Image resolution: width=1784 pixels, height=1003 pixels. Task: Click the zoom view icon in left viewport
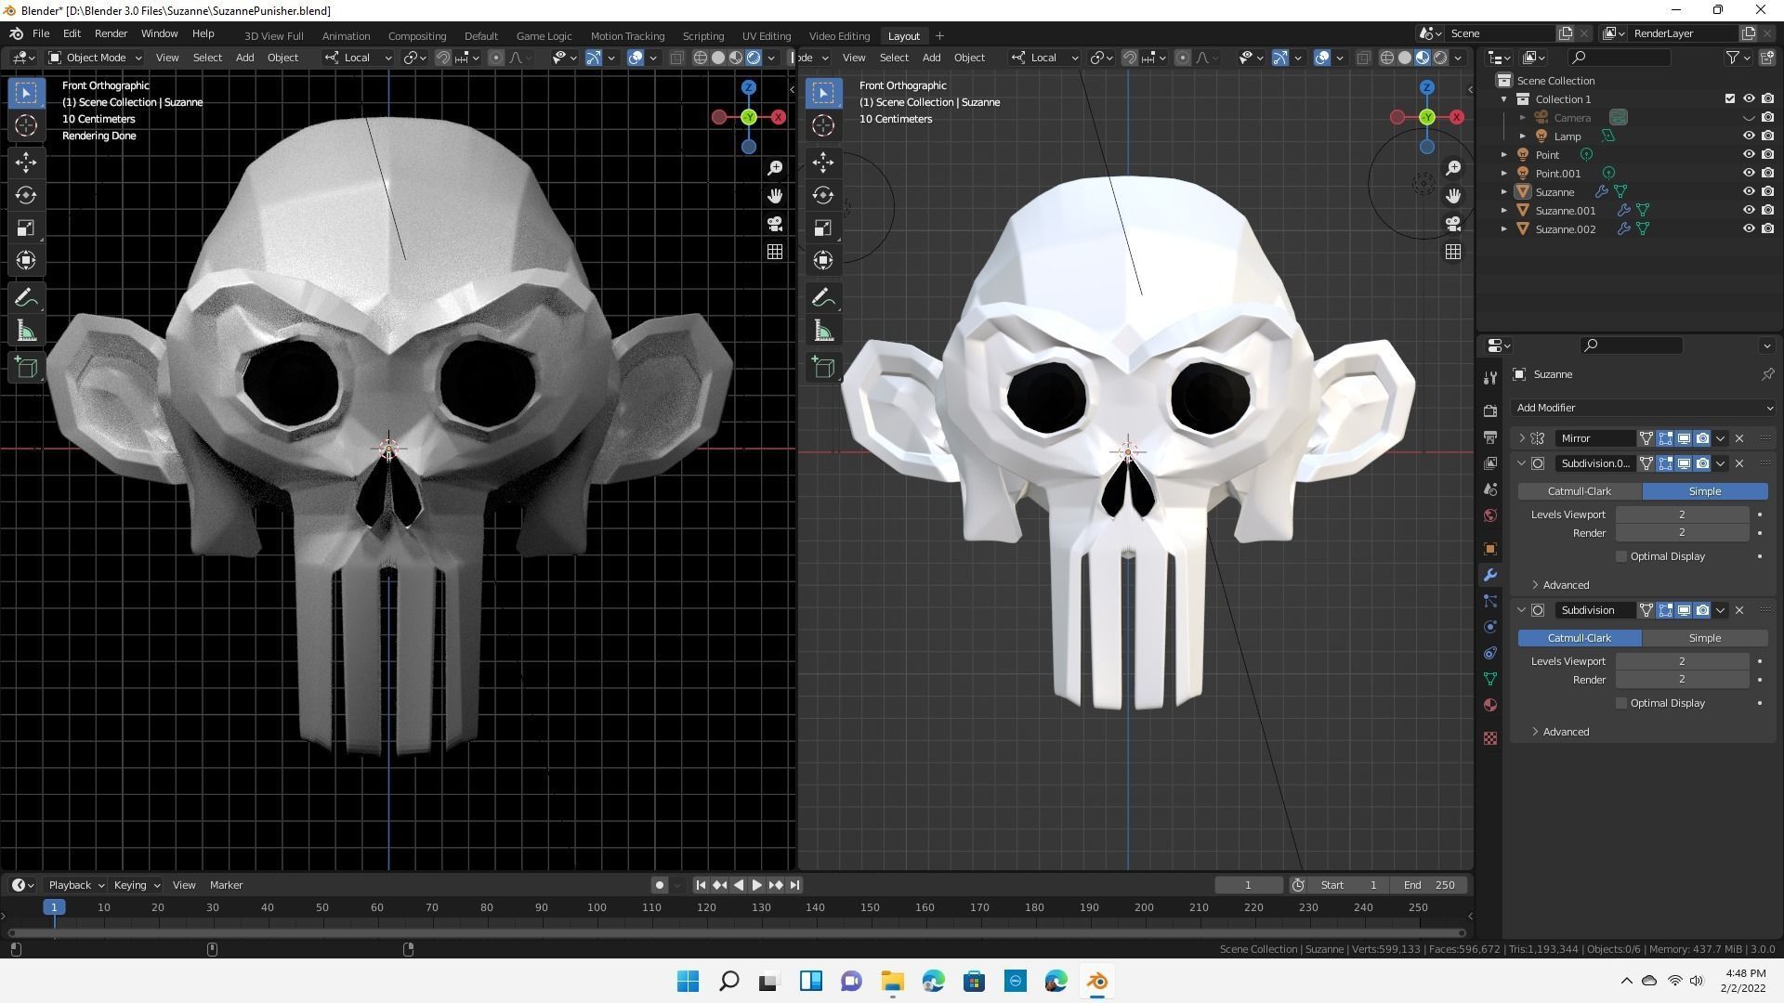point(775,168)
